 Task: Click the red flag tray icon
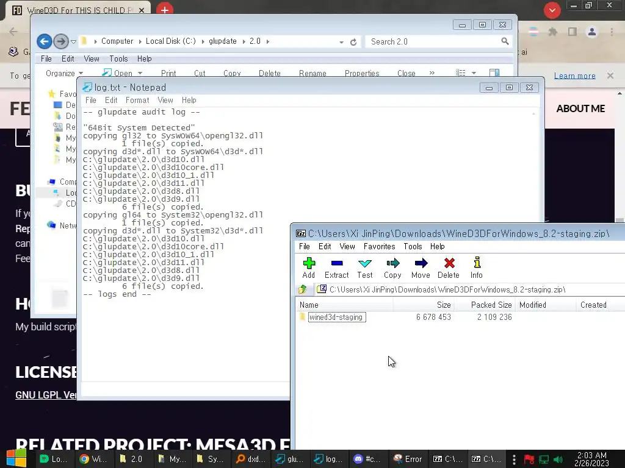coord(529,459)
